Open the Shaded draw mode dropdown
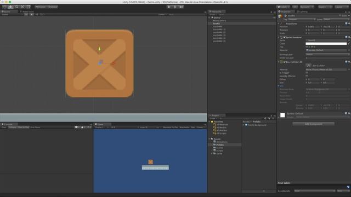Image resolution: width=351 pixels, height=197 pixels. click(12, 15)
